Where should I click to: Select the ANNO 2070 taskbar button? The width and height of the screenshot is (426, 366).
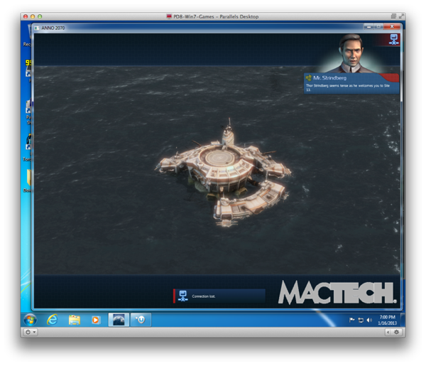118,320
